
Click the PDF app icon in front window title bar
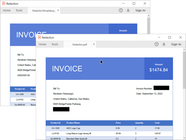coord(39,37)
